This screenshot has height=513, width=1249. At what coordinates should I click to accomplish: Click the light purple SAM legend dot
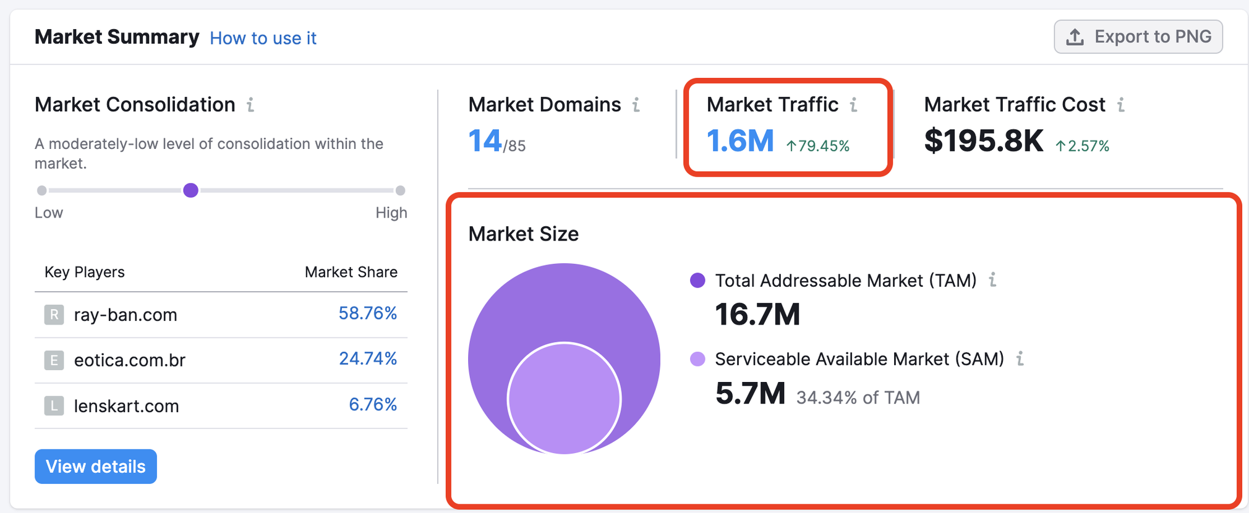[x=697, y=359]
